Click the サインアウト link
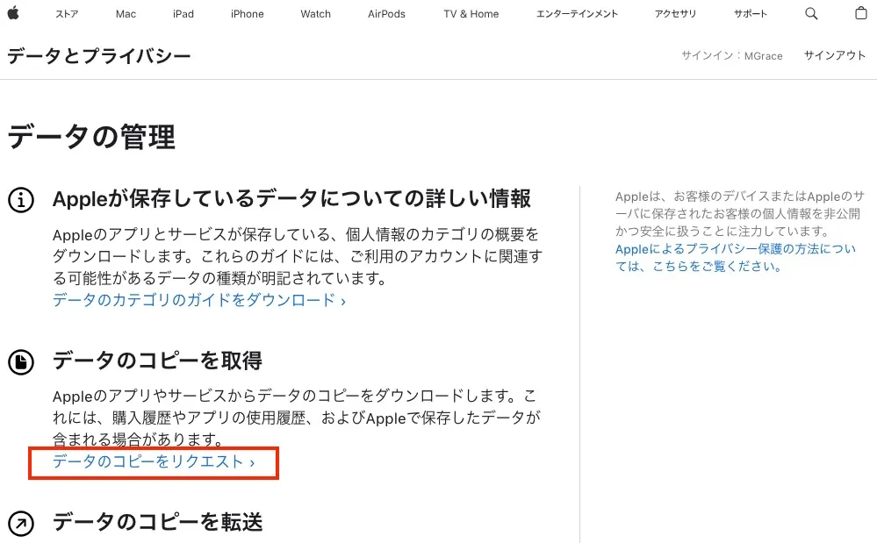Image resolution: width=877 pixels, height=543 pixels. (x=835, y=55)
